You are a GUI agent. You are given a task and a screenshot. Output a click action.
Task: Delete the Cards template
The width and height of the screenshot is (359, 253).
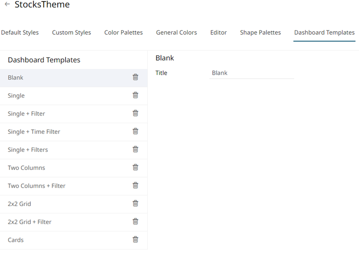tap(135, 240)
